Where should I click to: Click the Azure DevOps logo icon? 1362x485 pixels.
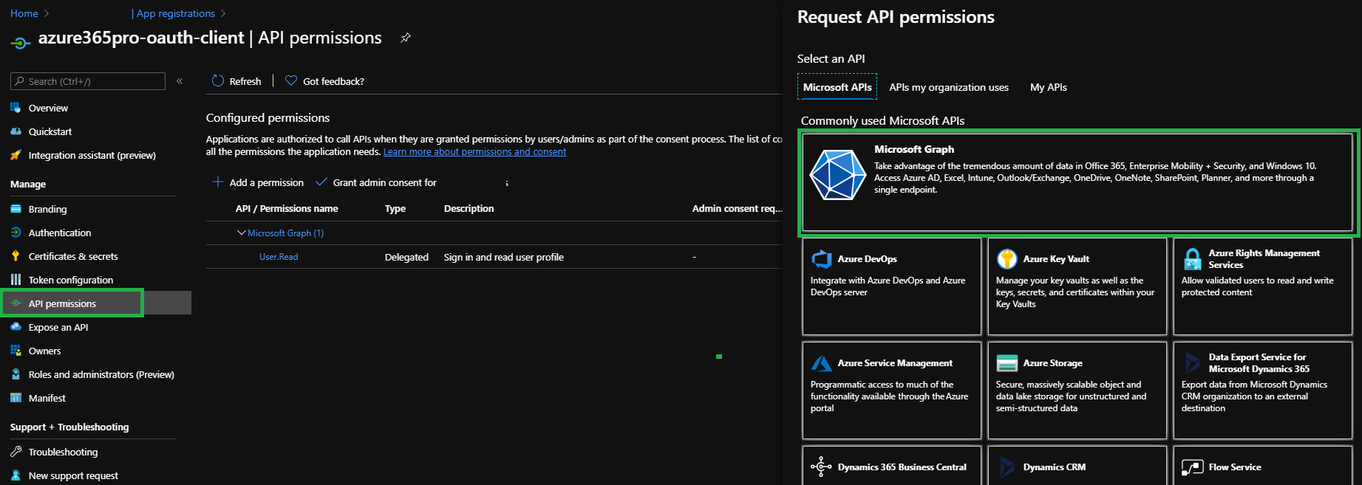coord(822,259)
